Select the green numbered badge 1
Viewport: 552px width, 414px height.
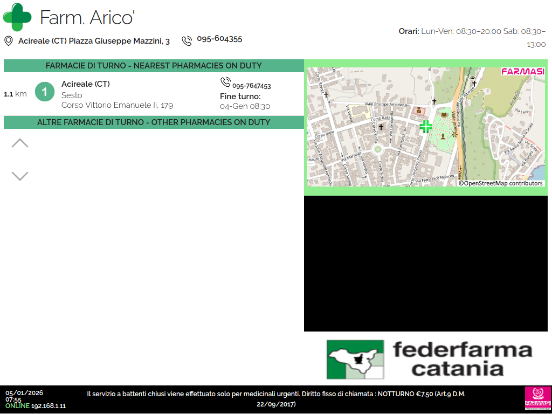pyautogui.click(x=44, y=92)
